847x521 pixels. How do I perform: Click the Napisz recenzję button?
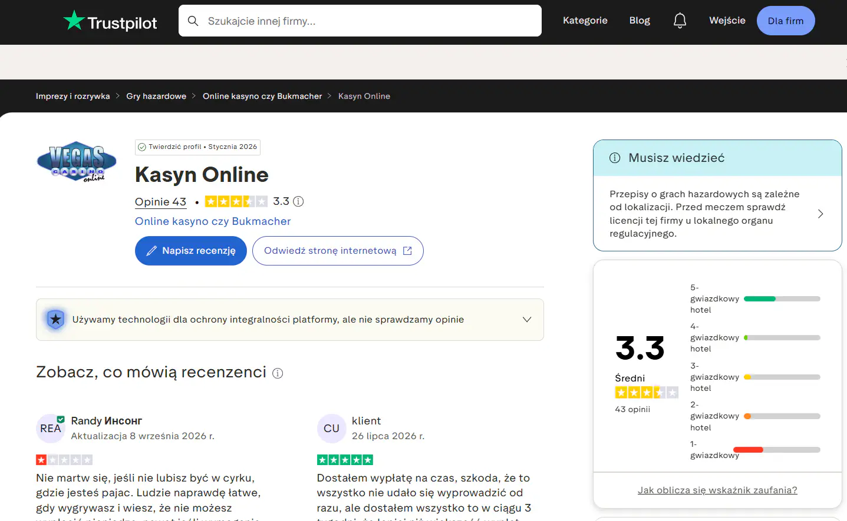tap(191, 251)
